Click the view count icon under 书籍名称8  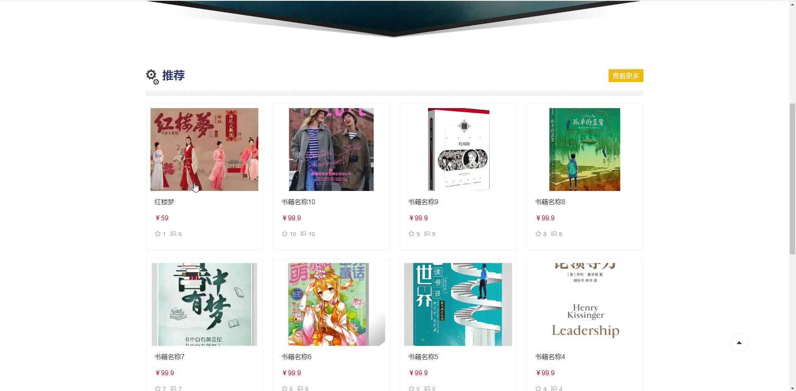pos(554,234)
